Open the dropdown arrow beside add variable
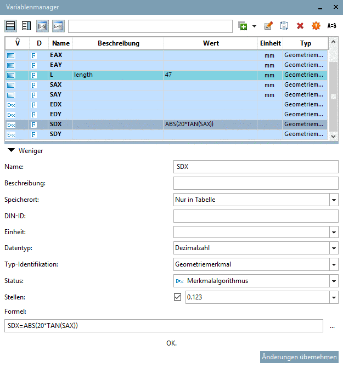Image resolution: width=343 pixels, height=368 pixels. tap(254, 26)
